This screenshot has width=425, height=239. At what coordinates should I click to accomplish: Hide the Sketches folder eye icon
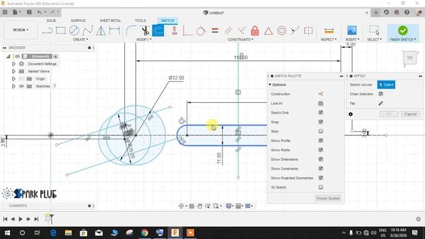[x=21, y=86]
